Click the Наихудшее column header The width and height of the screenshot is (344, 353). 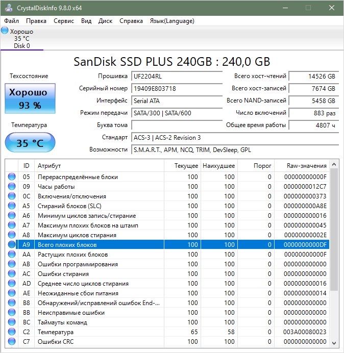tap(219, 166)
